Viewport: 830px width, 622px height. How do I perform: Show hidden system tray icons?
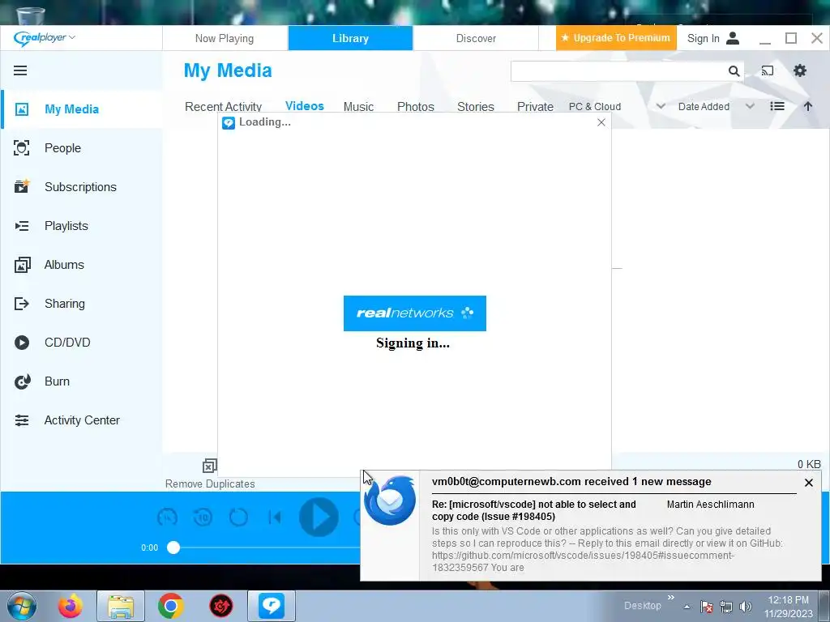687,607
